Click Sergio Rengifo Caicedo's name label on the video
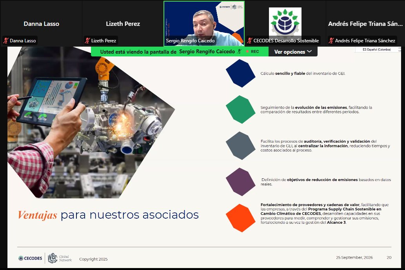The image size is (405, 270). point(190,41)
